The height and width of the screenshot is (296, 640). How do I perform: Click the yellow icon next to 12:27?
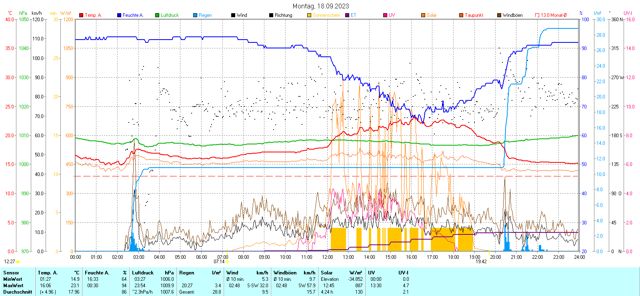18,262
